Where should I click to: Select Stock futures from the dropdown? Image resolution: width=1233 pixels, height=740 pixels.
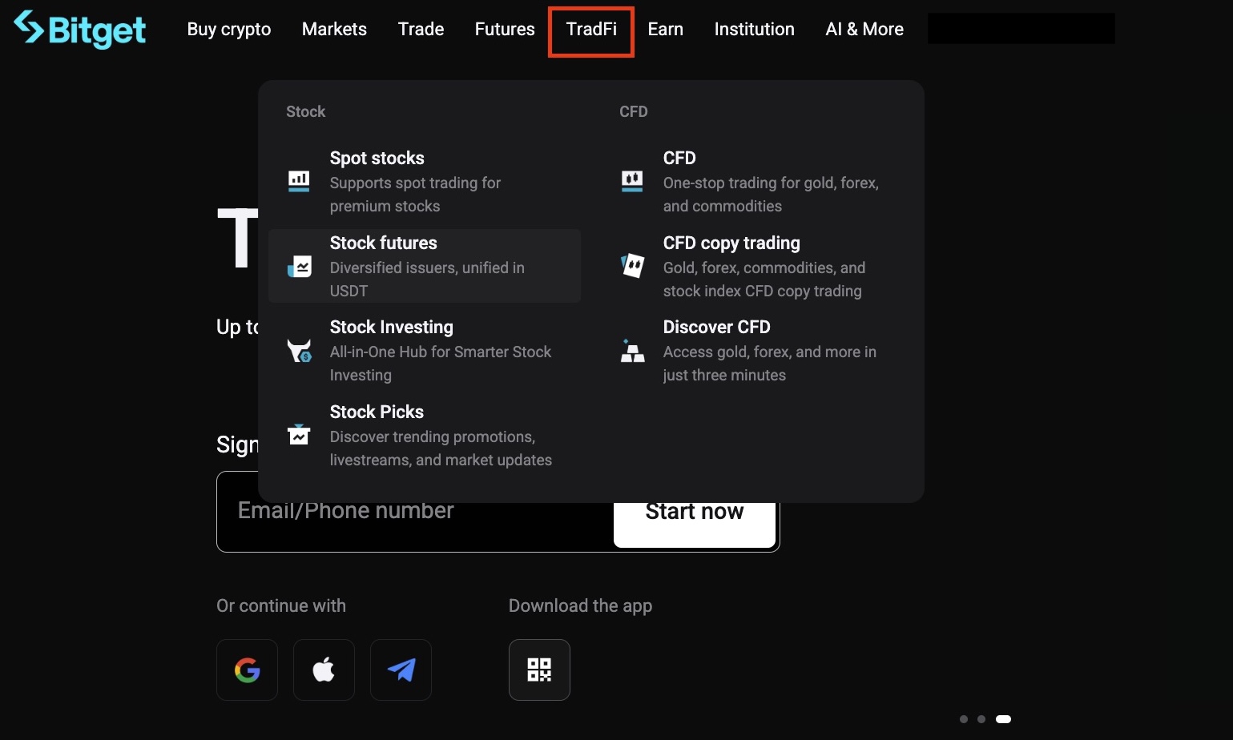(425, 266)
